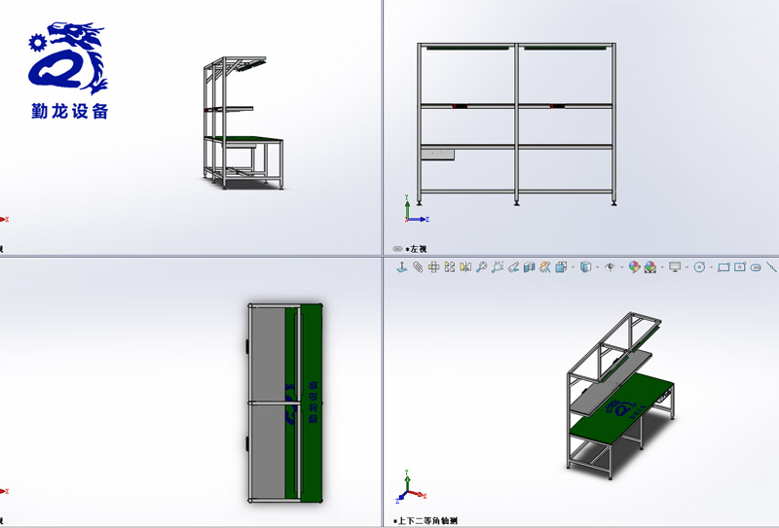Toggle the link views chain icon beside 左视
Image resolution: width=779 pixels, height=528 pixels.
click(x=397, y=249)
